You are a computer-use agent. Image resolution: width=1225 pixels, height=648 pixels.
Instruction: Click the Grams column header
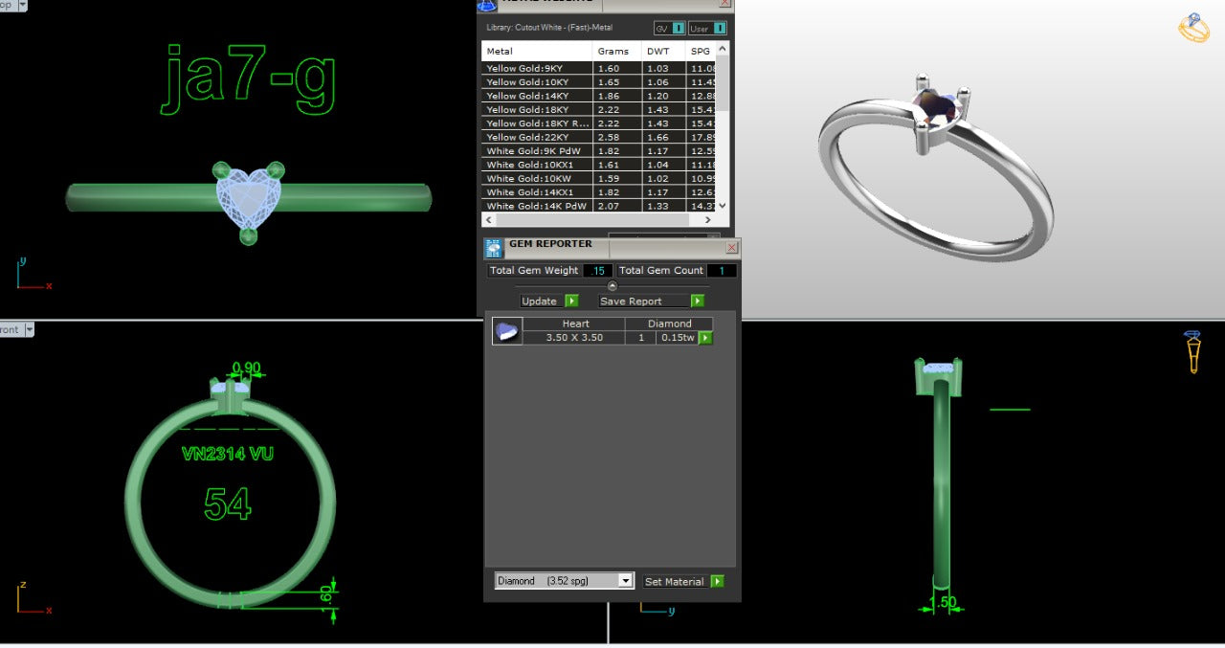pyautogui.click(x=617, y=51)
